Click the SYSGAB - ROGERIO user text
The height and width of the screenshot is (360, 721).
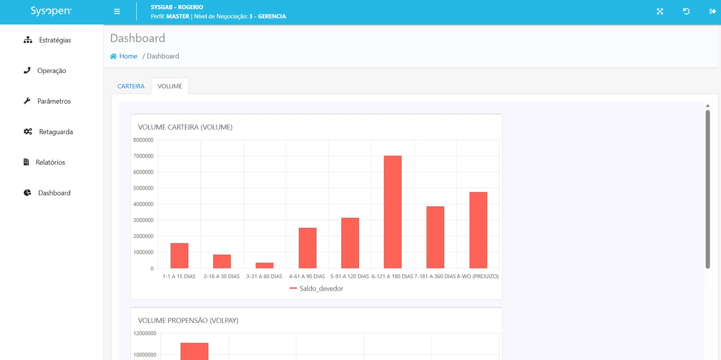177,7
